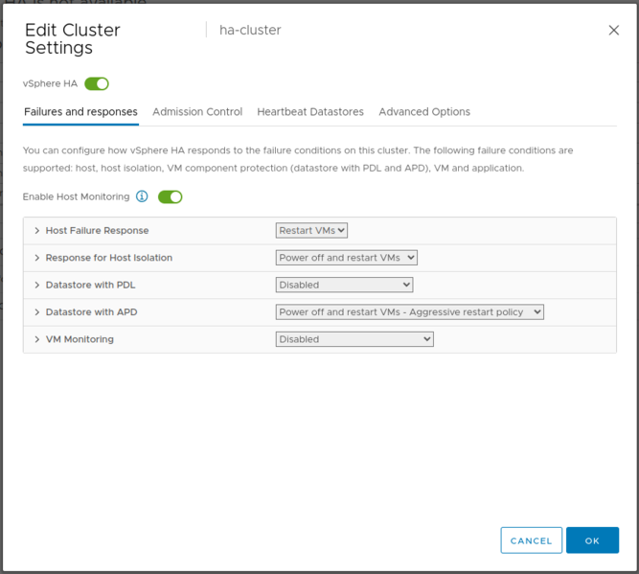
Task: Click the Host Failure Response label
Action: [97, 231]
